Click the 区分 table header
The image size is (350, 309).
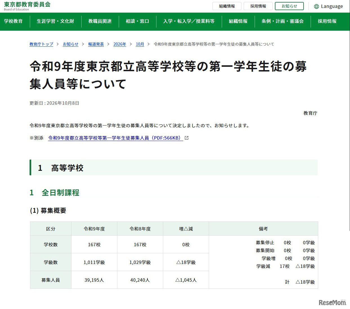51,229
